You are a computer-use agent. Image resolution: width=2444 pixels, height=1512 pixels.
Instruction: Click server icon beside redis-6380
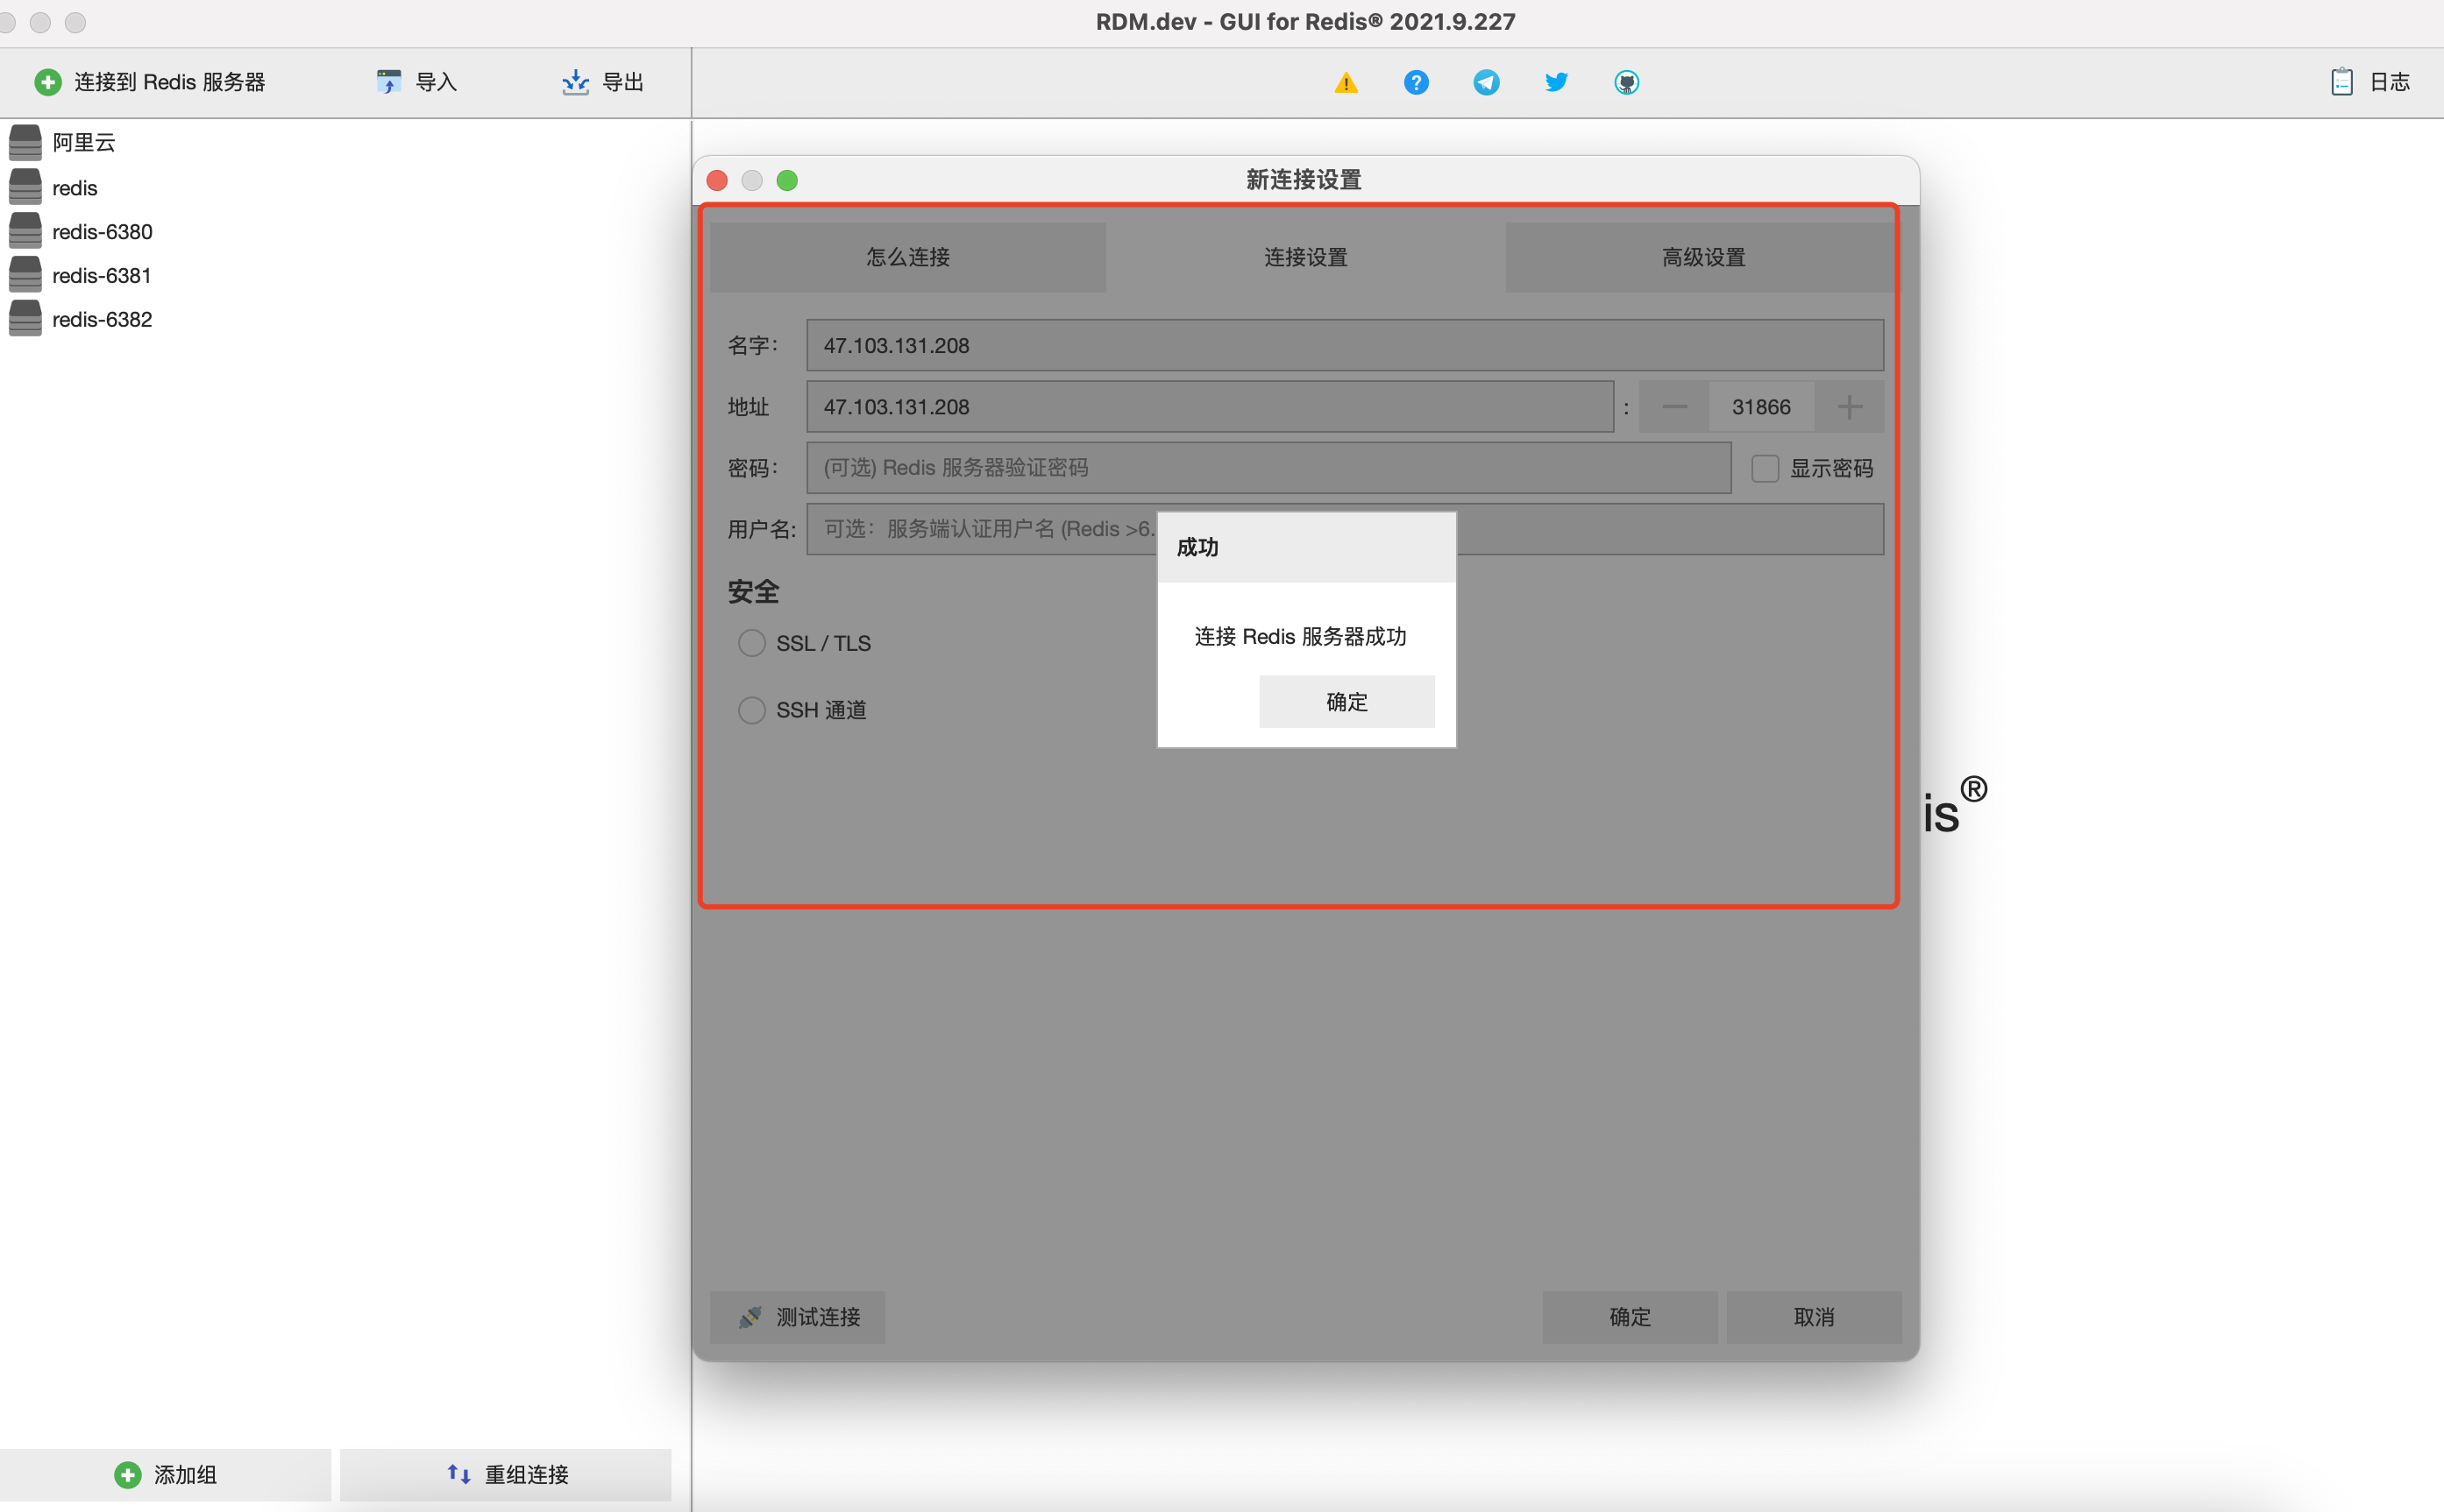point(25,231)
